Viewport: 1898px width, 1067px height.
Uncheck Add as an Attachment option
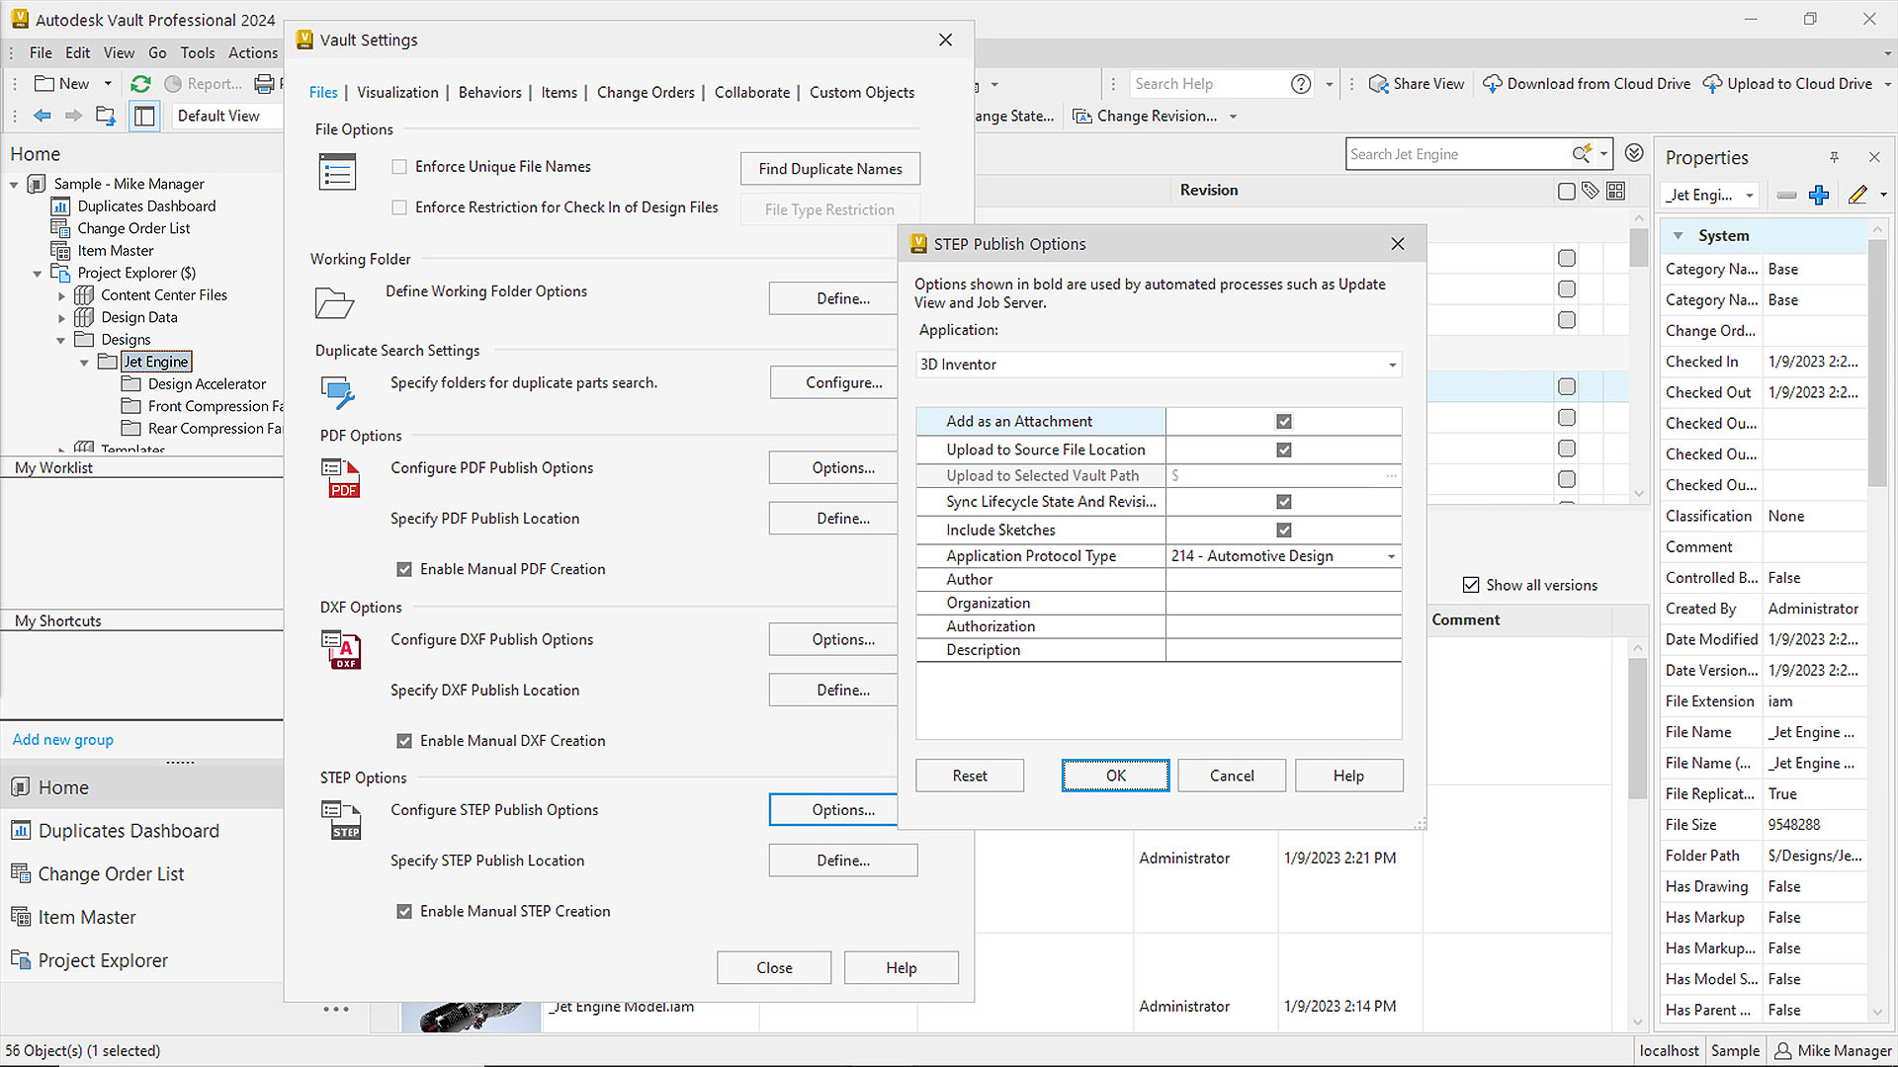(1283, 422)
